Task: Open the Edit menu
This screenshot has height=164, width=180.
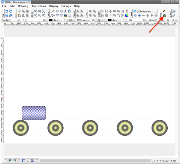Action: (12, 6)
